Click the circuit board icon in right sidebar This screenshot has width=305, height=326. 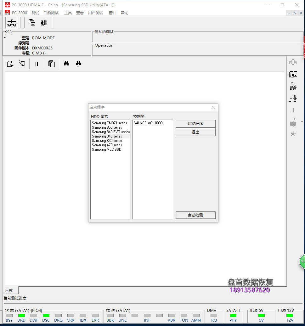coord(293,74)
